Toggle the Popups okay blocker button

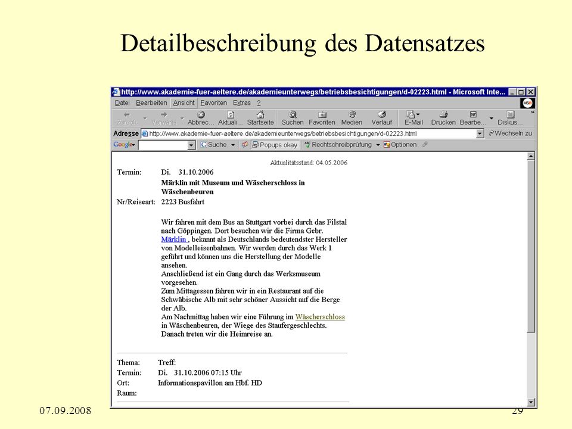[275, 145]
